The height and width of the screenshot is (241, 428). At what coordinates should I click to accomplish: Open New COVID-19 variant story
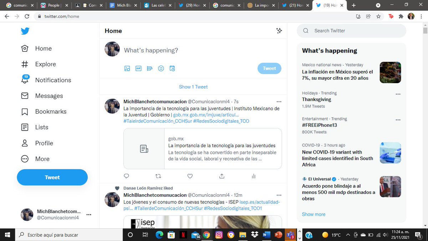[x=351, y=155]
